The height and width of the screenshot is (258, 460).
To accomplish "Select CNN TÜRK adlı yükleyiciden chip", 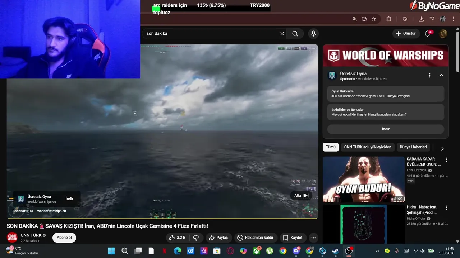I will click(368, 147).
